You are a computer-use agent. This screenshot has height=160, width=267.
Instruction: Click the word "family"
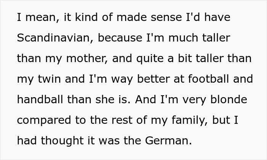(190, 120)
